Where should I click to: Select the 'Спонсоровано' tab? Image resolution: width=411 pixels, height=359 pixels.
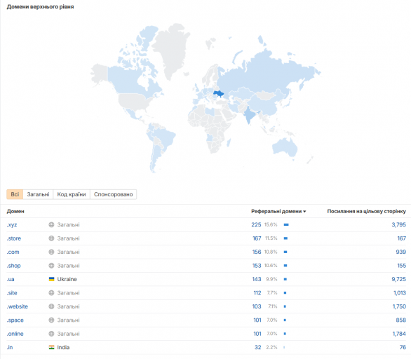tap(113, 194)
